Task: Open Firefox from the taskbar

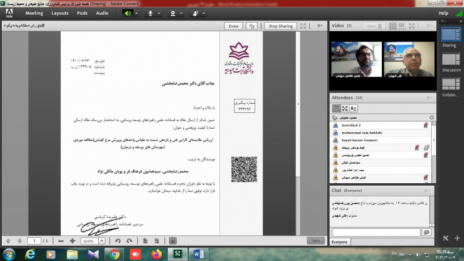Action: coord(155,254)
